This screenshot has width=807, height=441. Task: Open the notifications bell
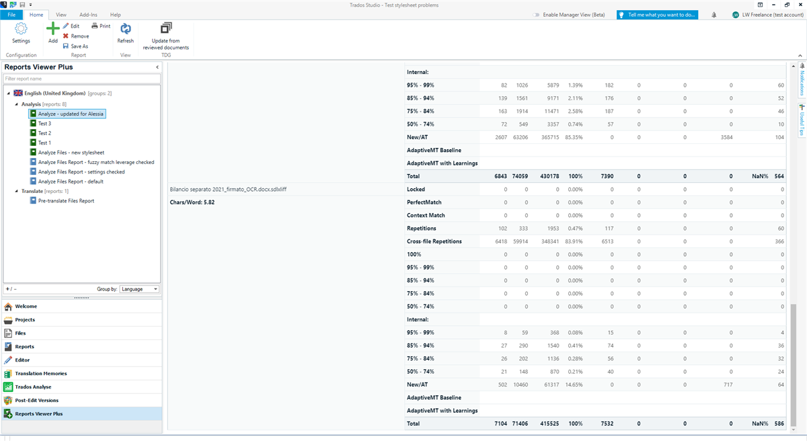(x=713, y=14)
